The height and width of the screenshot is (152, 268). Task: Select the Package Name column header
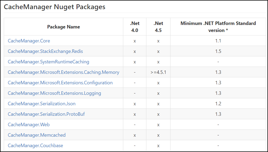[x=64, y=27]
